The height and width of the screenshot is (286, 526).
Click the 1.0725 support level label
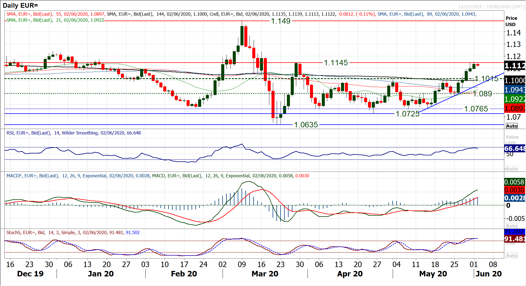tap(408, 114)
